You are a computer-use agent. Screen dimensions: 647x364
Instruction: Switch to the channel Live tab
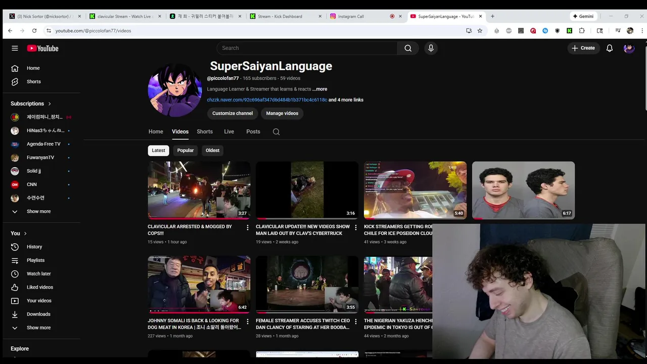point(229,131)
